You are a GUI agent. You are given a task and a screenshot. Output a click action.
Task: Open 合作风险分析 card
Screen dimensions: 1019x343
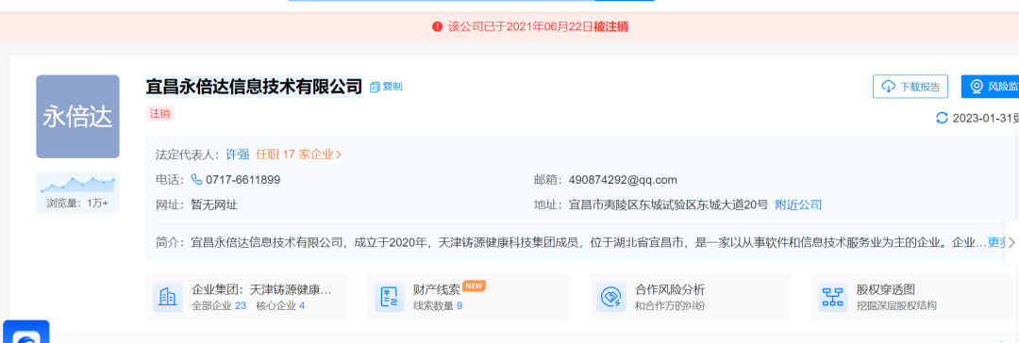pyautogui.click(x=690, y=297)
